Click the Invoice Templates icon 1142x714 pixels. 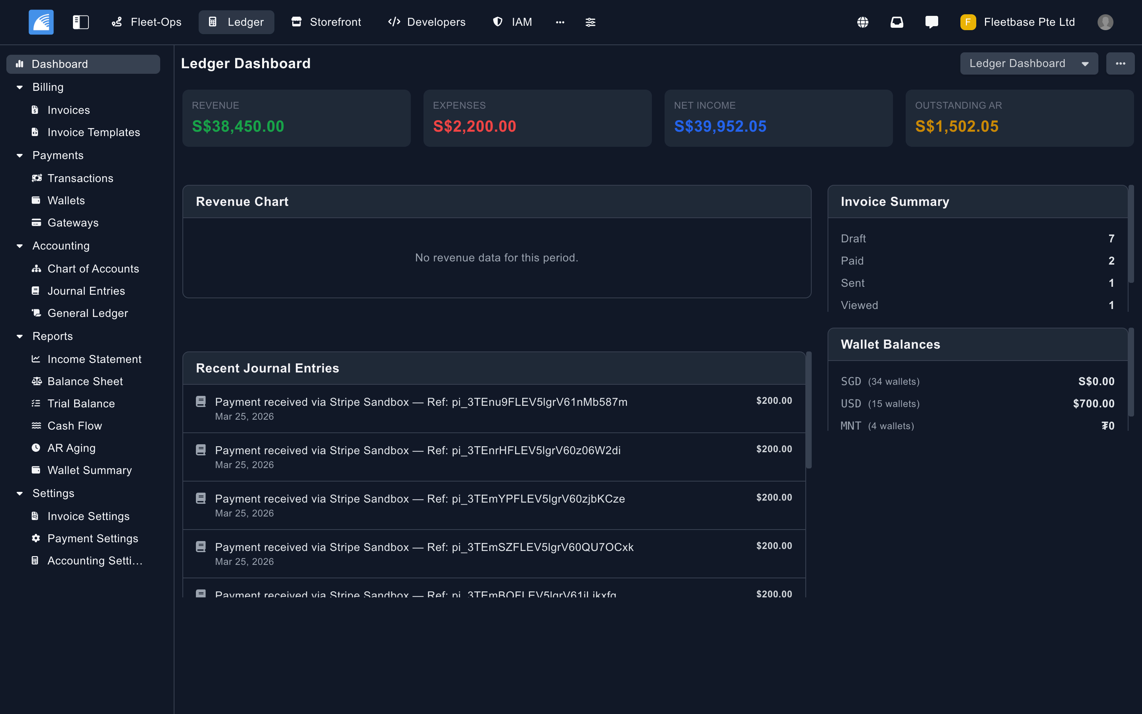tap(35, 132)
